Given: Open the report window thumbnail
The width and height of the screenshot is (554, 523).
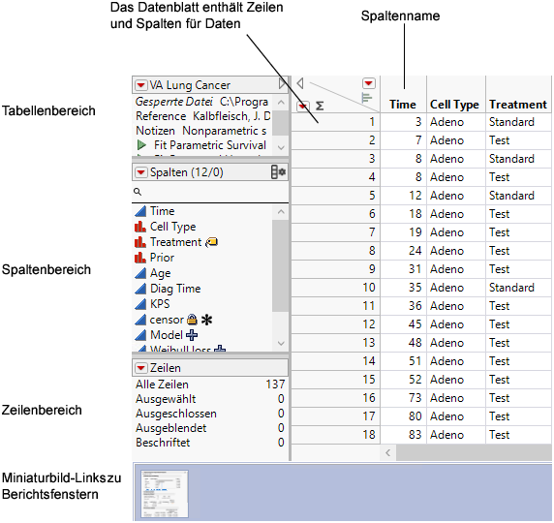Looking at the screenshot, I should point(165,494).
